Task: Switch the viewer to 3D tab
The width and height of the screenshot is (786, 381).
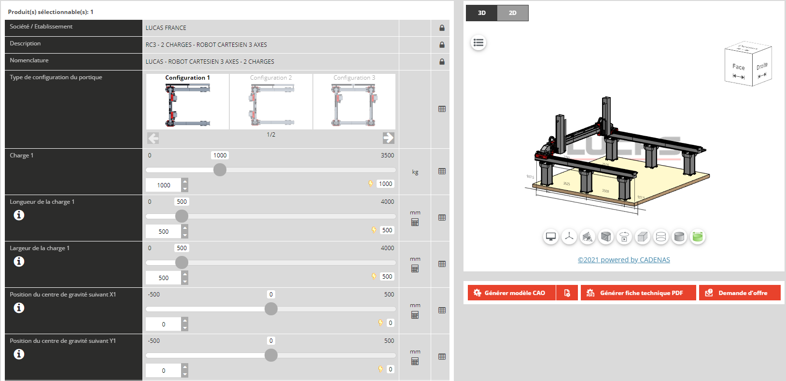Action: 481,13
